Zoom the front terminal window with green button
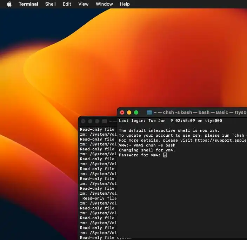The image size is (247, 240). coord(136,112)
